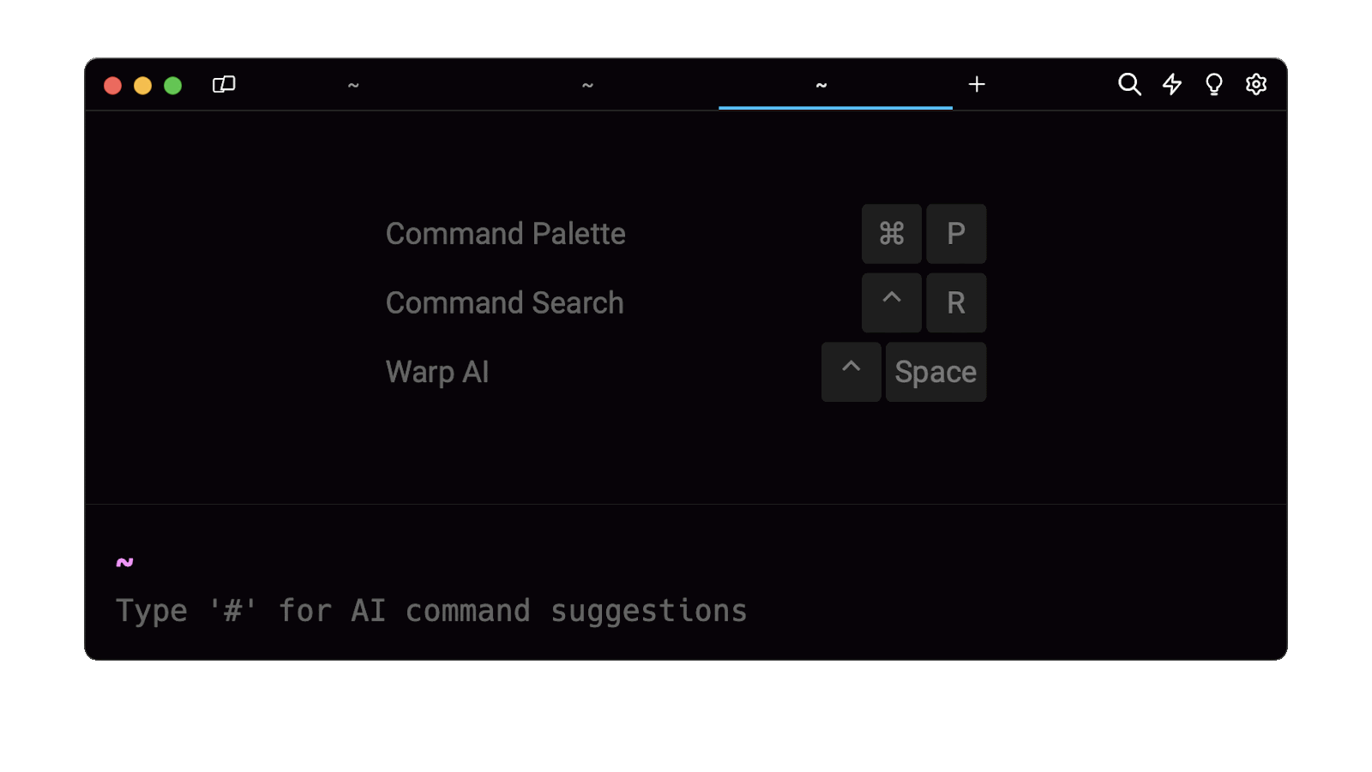Switch to the middle ~ tab
The width and height of the screenshot is (1372, 772).
pos(587,86)
